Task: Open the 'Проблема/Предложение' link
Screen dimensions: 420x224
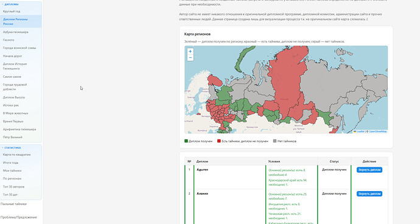Action: coord(19,217)
